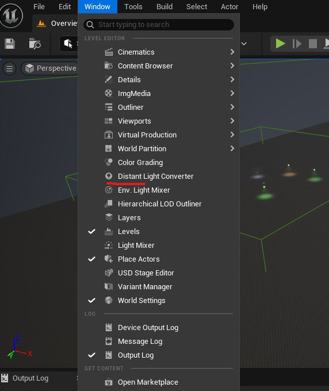Expand the Content Browser submenu arrow
The height and width of the screenshot is (391, 329).
pos(232,66)
